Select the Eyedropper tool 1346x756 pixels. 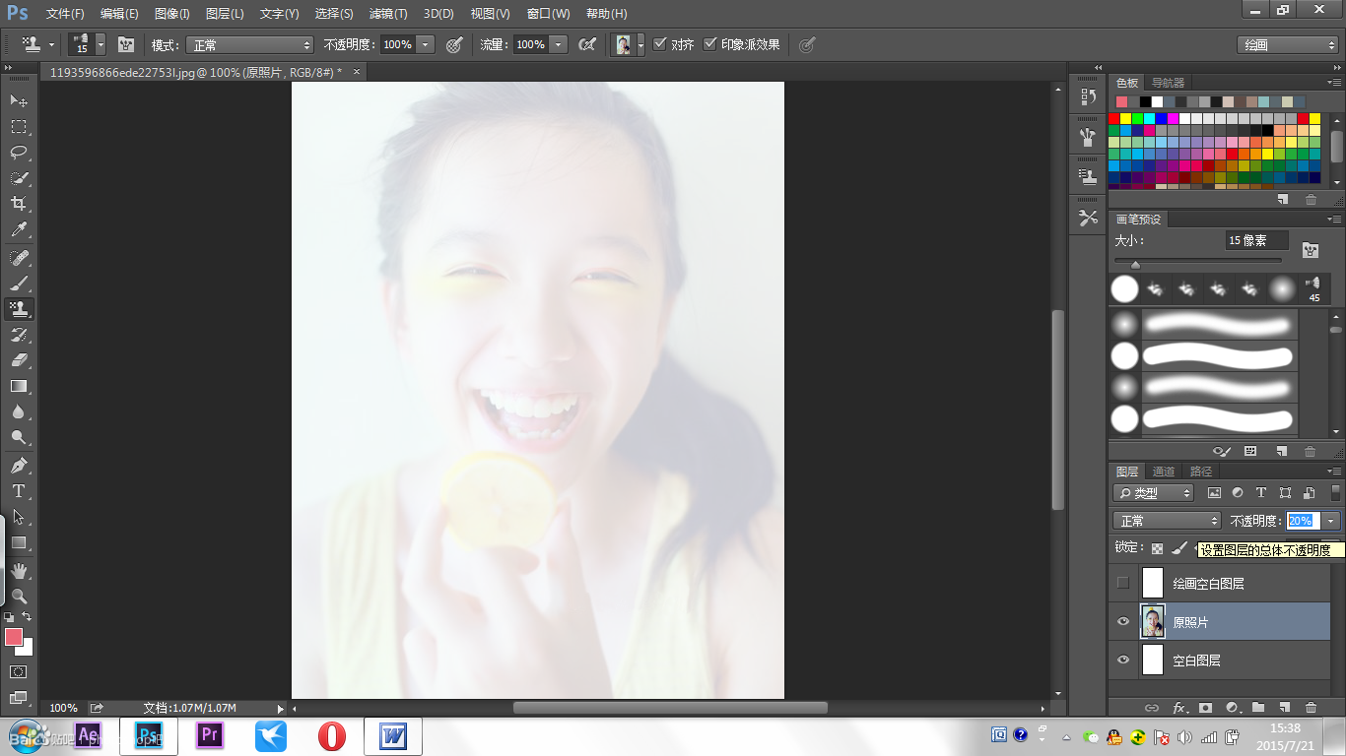[x=19, y=230]
